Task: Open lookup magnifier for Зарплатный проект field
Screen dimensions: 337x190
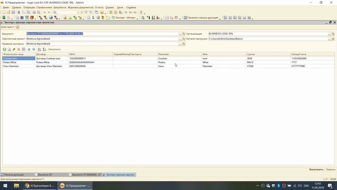Action: click(x=184, y=39)
